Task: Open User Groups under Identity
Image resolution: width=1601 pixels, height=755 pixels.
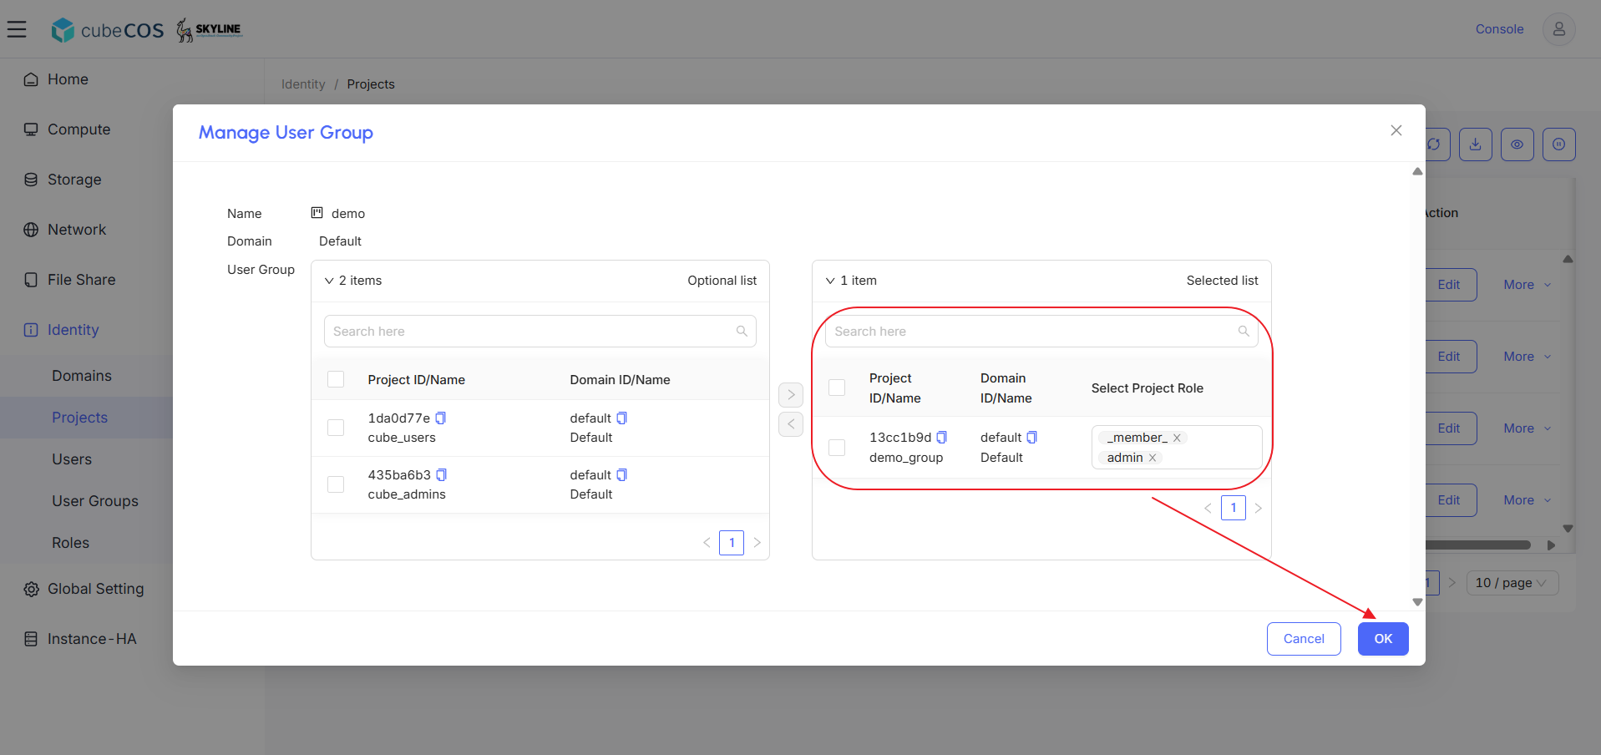Action: pyautogui.click(x=95, y=501)
